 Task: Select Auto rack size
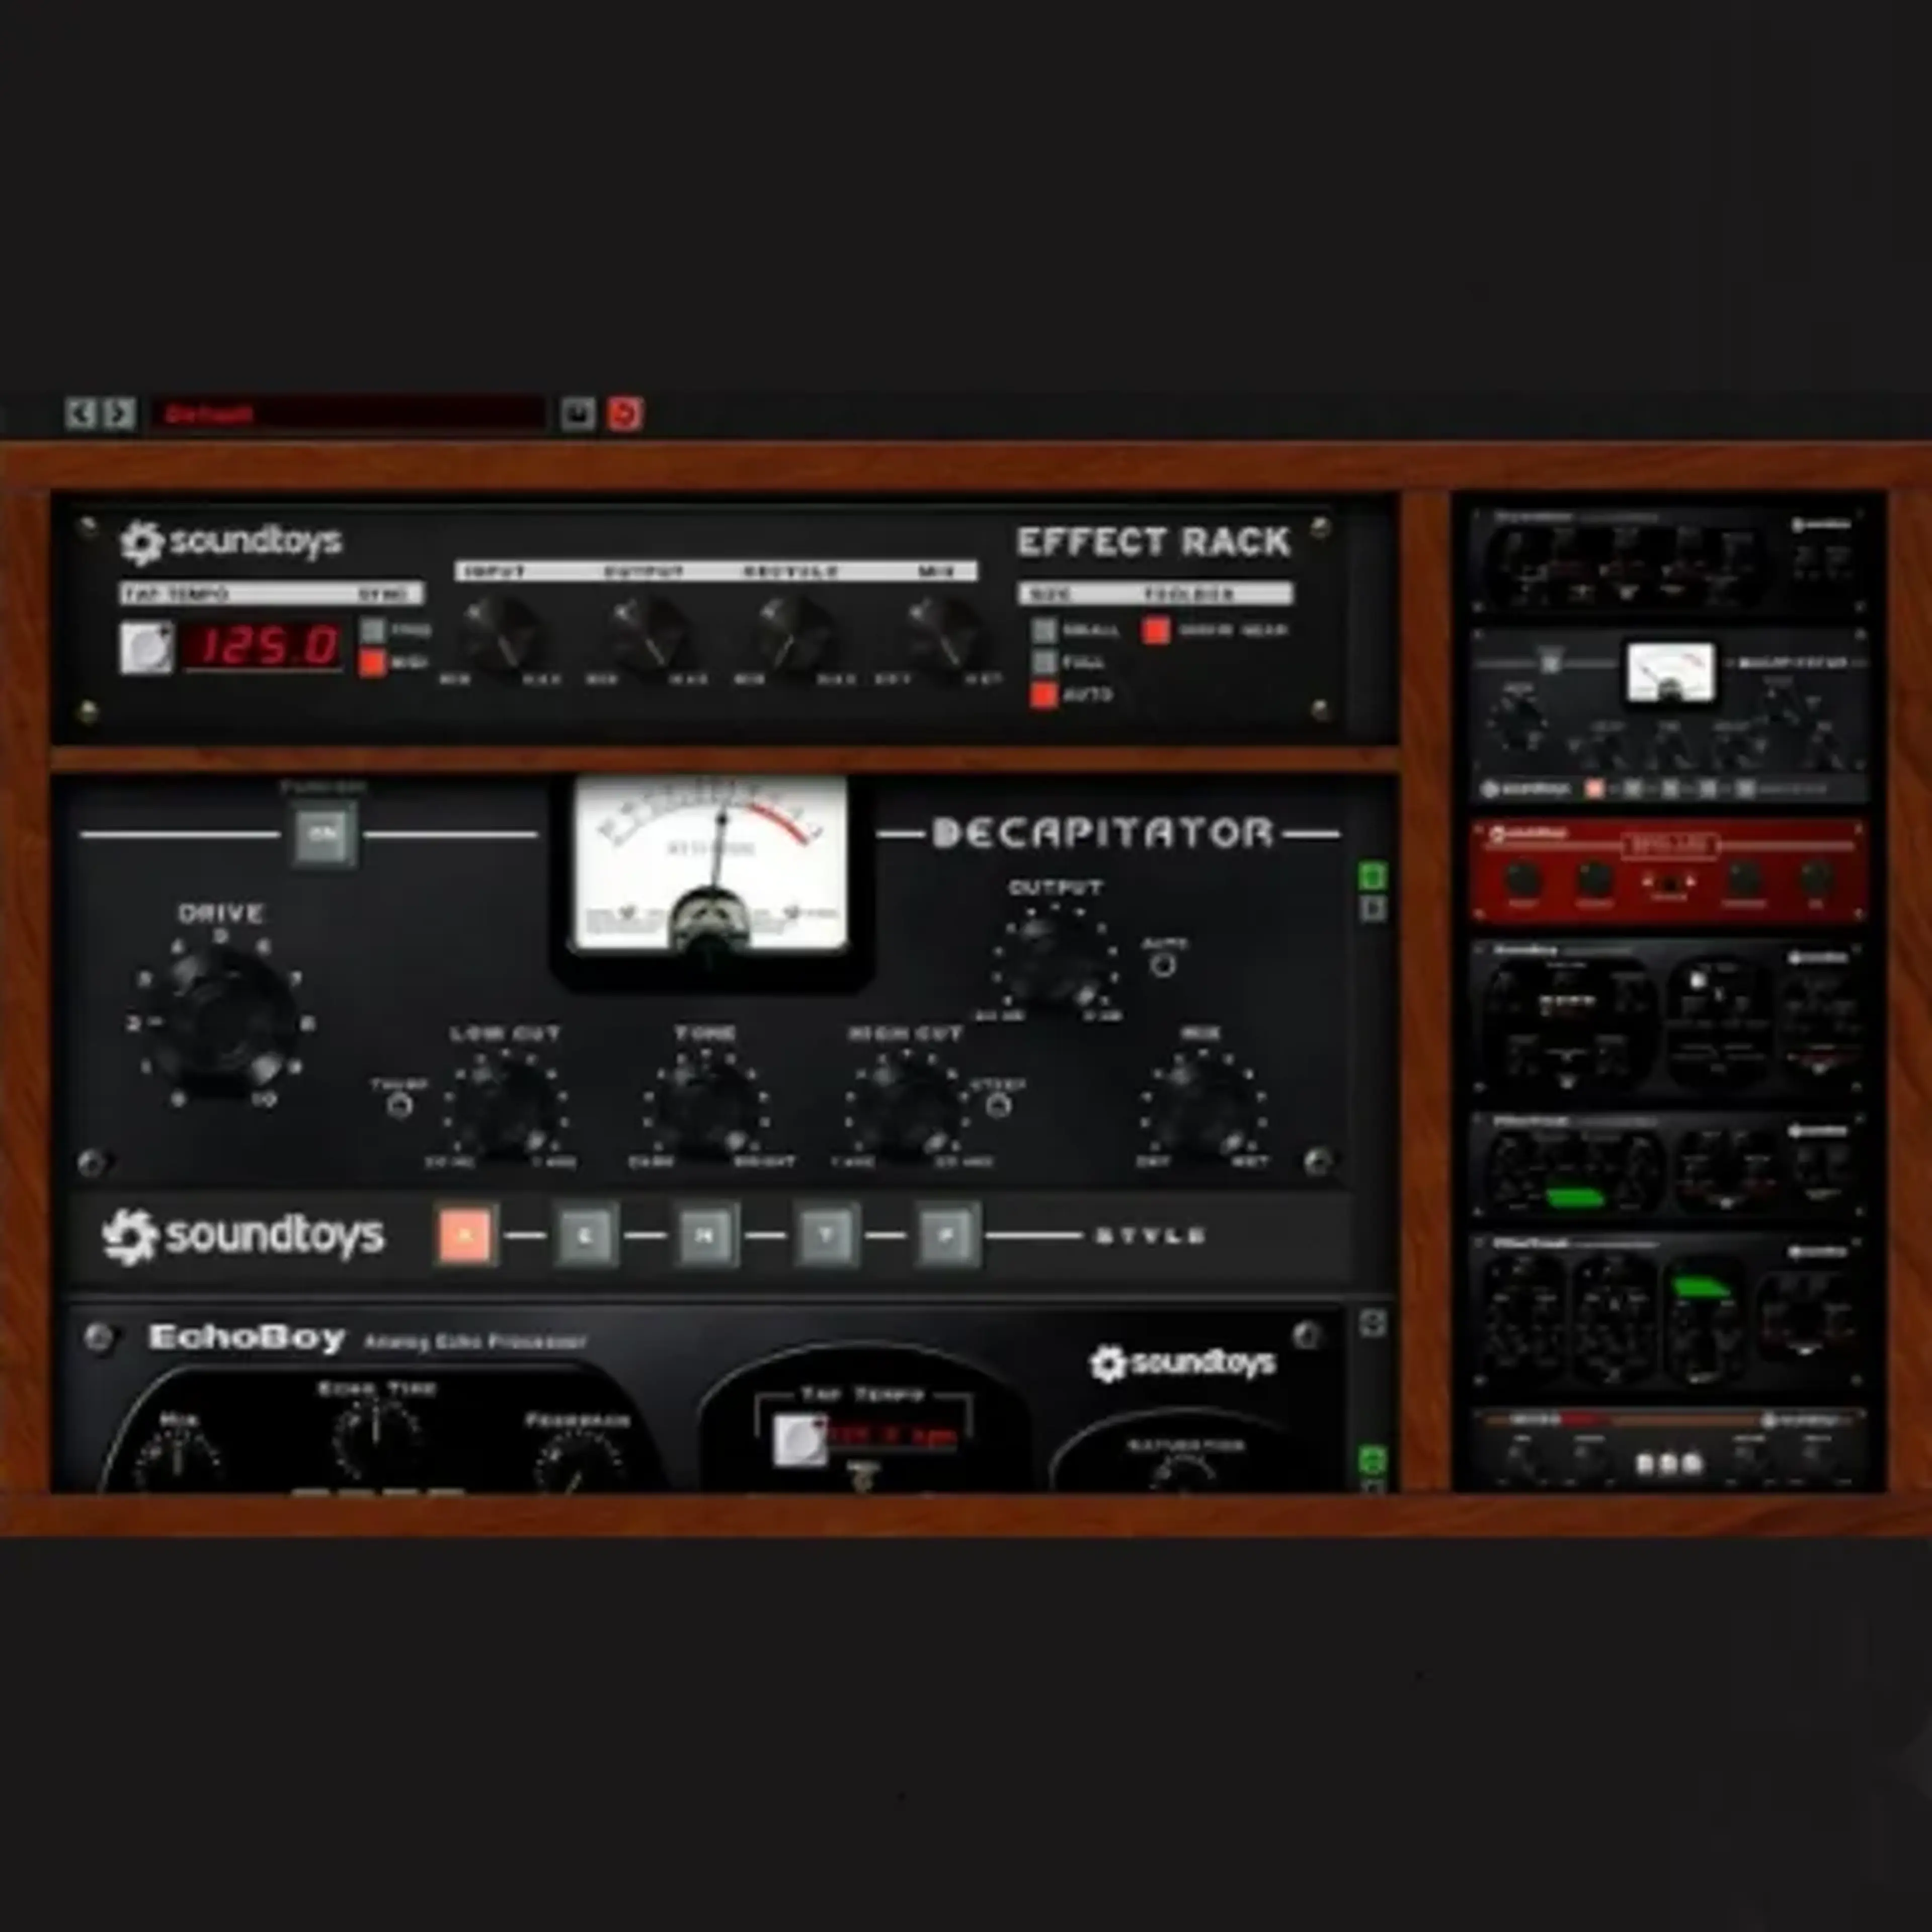pos(1044,694)
